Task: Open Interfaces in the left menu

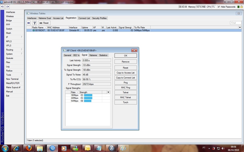Action: [x=10, y=12]
